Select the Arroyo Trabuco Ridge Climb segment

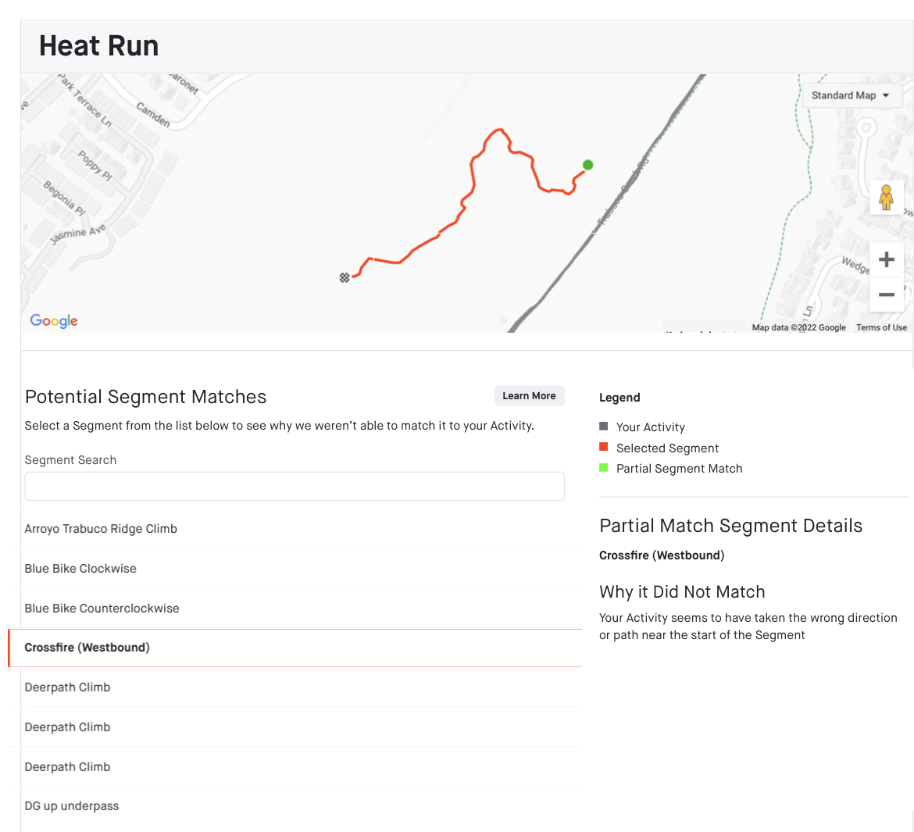pos(101,528)
